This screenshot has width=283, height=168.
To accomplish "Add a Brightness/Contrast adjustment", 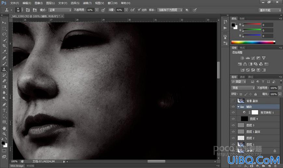I will coord(242,58).
